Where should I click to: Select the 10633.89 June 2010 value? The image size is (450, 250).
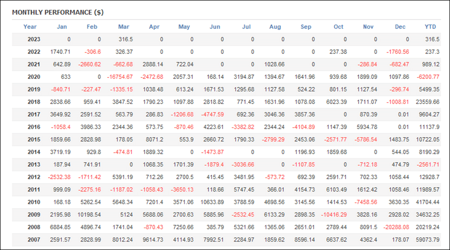pos(212,202)
